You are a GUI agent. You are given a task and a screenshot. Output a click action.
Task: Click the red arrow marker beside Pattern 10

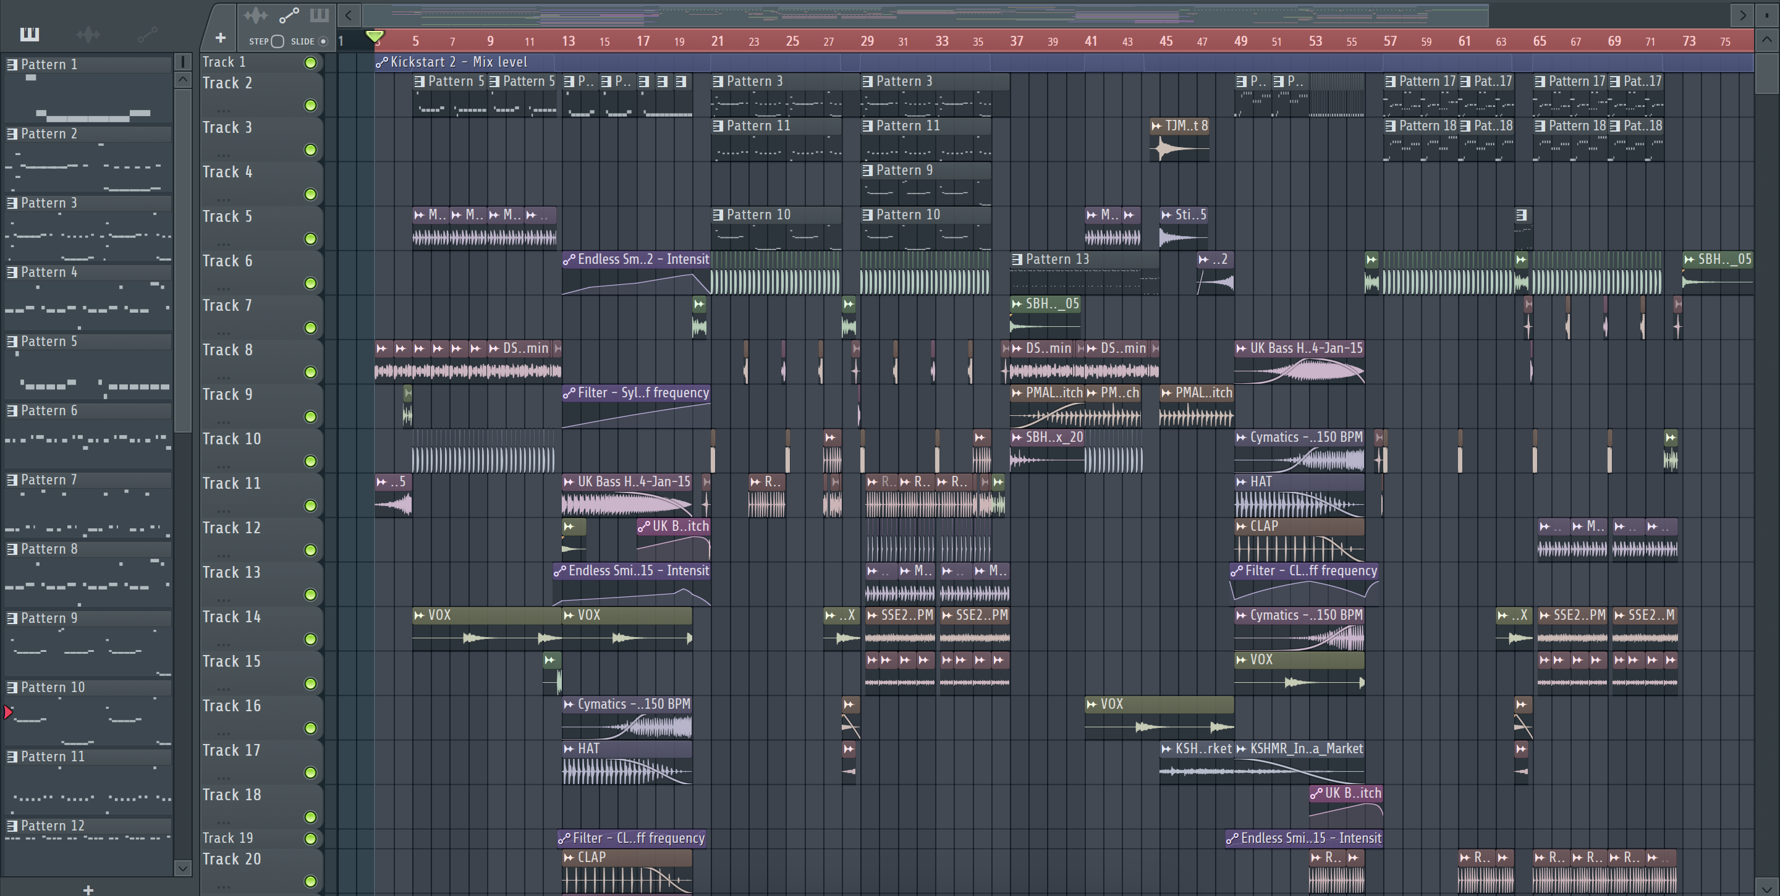7,712
